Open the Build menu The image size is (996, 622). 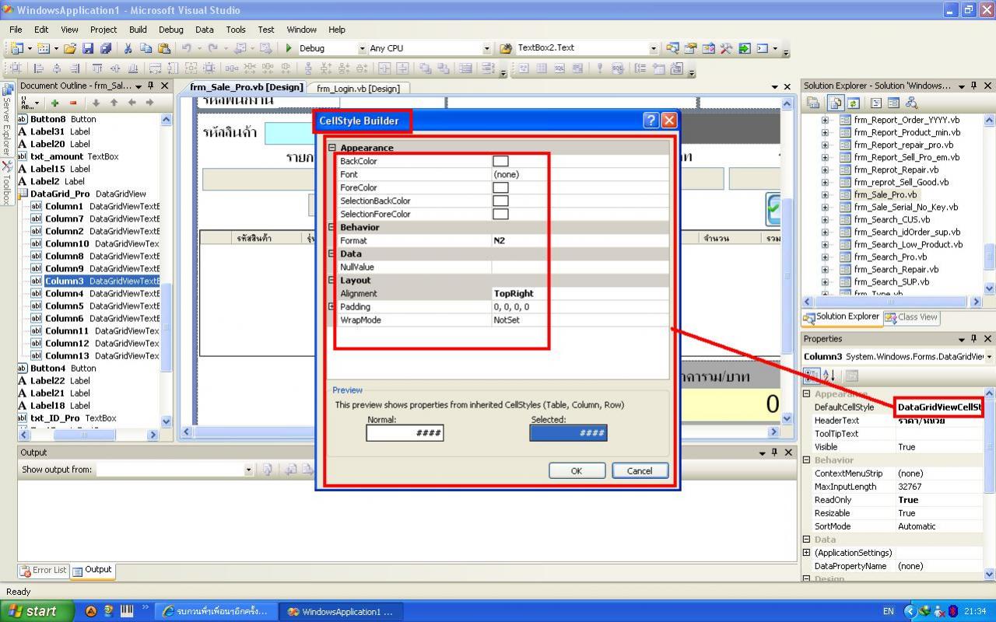point(138,30)
